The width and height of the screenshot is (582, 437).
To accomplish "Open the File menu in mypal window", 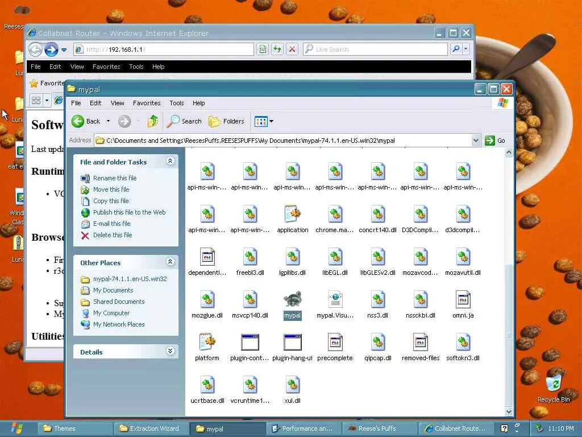I will (76, 103).
